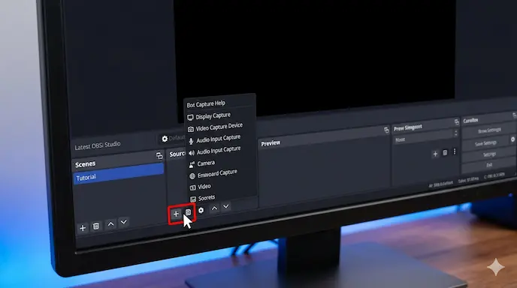
Task: Click the Exit button
Action: coord(489,164)
